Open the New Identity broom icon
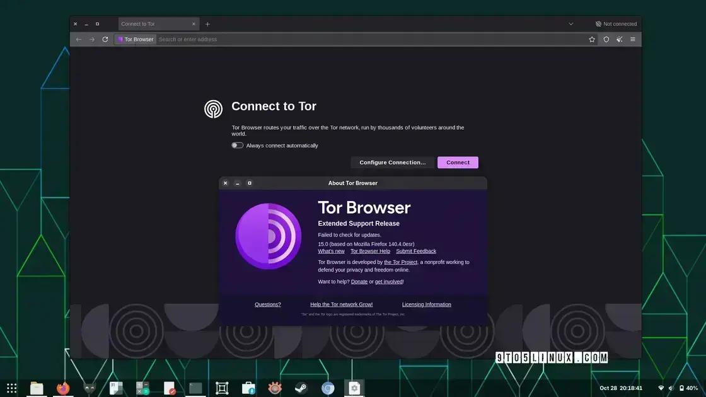Image resolution: width=706 pixels, height=397 pixels. pyautogui.click(x=619, y=39)
